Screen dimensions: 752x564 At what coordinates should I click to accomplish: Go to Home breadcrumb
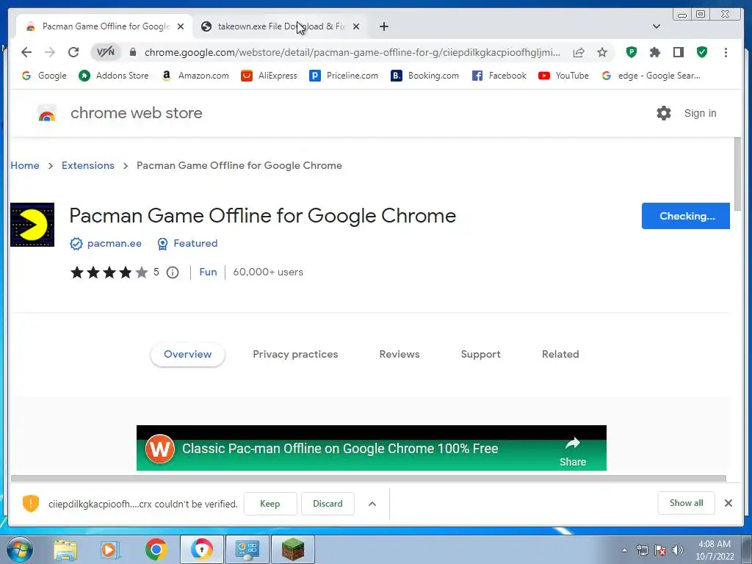(25, 165)
